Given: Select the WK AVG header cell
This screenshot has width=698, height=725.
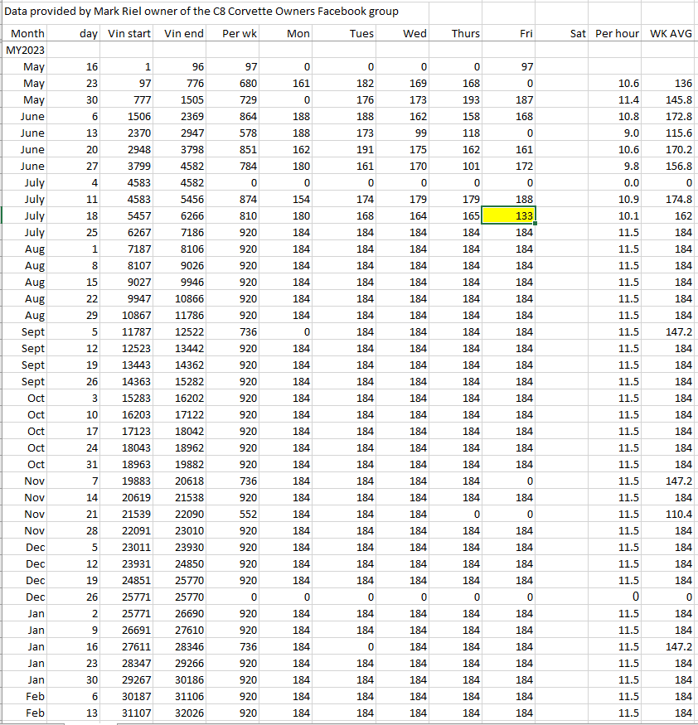Looking at the screenshot, I should [x=671, y=33].
